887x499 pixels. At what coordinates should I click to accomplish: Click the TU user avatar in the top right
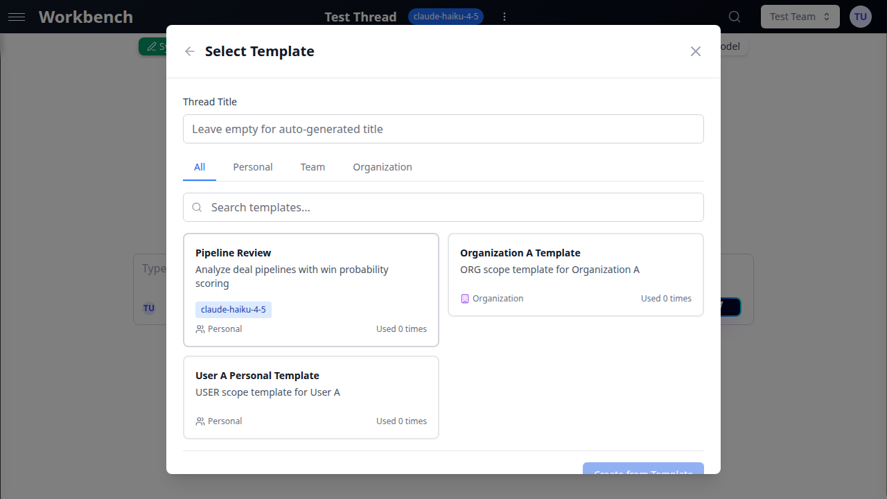point(860,16)
